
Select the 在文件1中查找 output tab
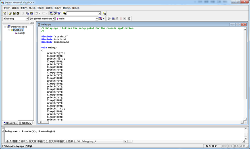(37, 141)
